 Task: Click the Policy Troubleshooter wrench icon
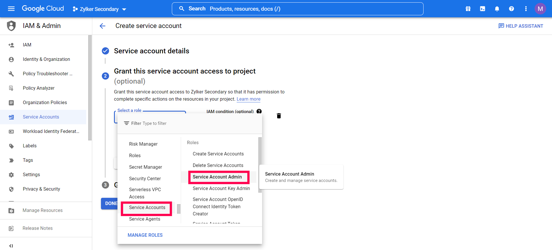pyautogui.click(x=11, y=74)
